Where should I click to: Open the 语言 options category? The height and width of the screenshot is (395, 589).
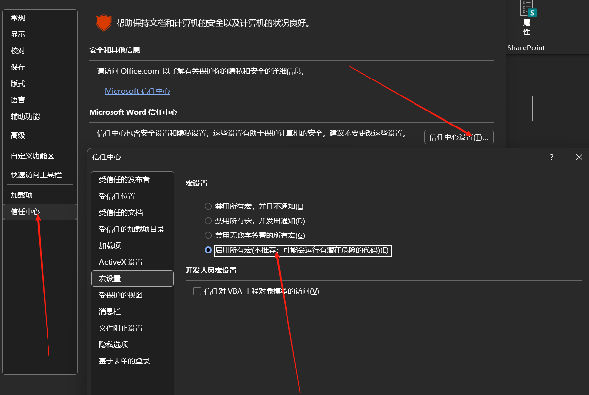click(x=40, y=100)
